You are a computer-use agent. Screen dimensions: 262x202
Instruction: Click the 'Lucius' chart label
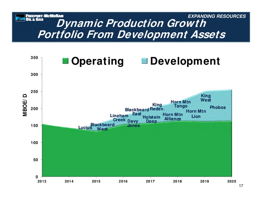(x=85, y=128)
